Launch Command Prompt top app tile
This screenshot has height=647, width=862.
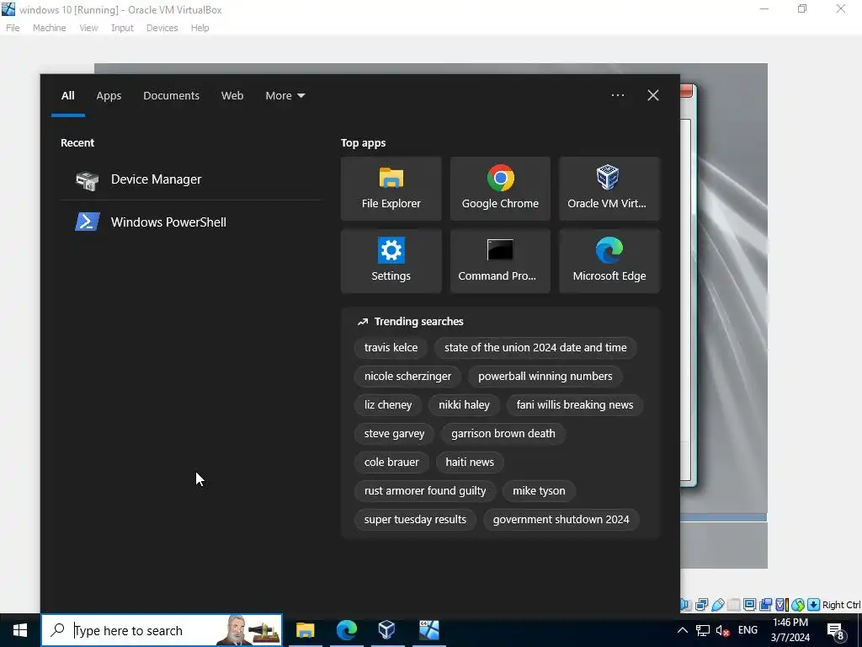click(500, 261)
